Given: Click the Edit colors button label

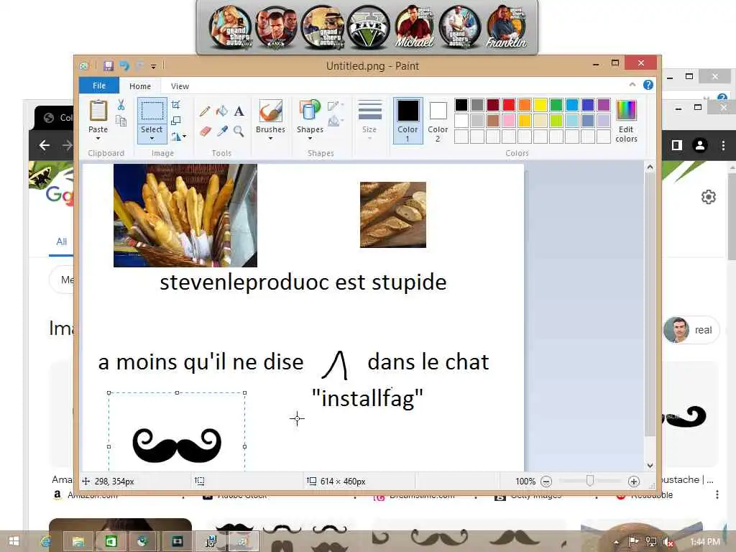Looking at the screenshot, I should pyautogui.click(x=626, y=134).
